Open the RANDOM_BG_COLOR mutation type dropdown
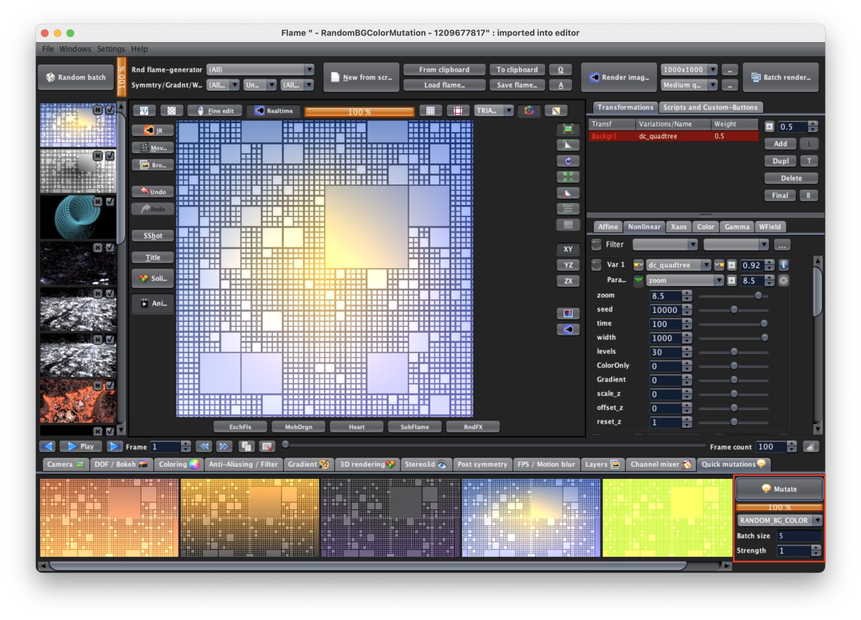Image resolution: width=861 pixels, height=620 pixels. [779, 520]
